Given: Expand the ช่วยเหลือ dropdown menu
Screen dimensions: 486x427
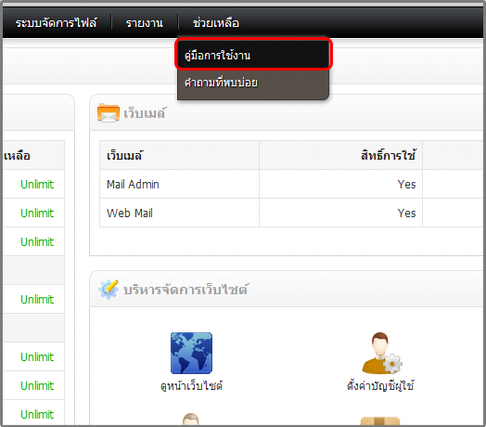Looking at the screenshot, I should pyautogui.click(x=216, y=23).
